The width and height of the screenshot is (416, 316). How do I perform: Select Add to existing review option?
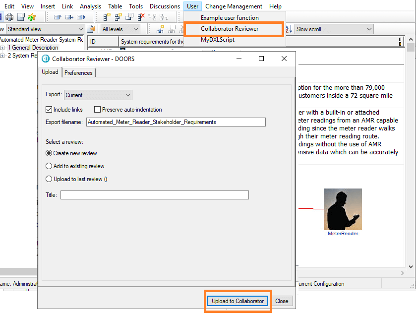pyautogui.click(x=49, y=166)
